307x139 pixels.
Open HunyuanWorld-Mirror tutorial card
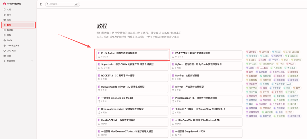tap(132, 88)
